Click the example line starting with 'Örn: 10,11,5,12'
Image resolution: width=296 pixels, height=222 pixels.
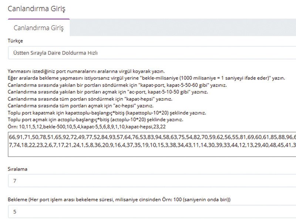[x=87, y=127]
